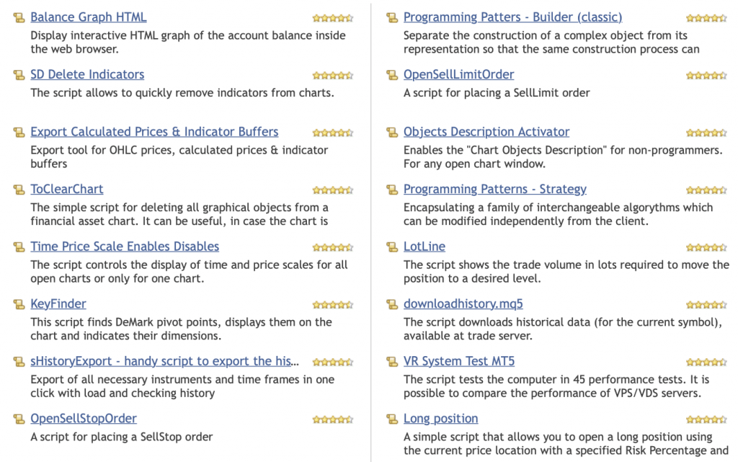738x462 pixels.
Task: Click script icon next to KeyFinder
Action: (x=19, y=305)
